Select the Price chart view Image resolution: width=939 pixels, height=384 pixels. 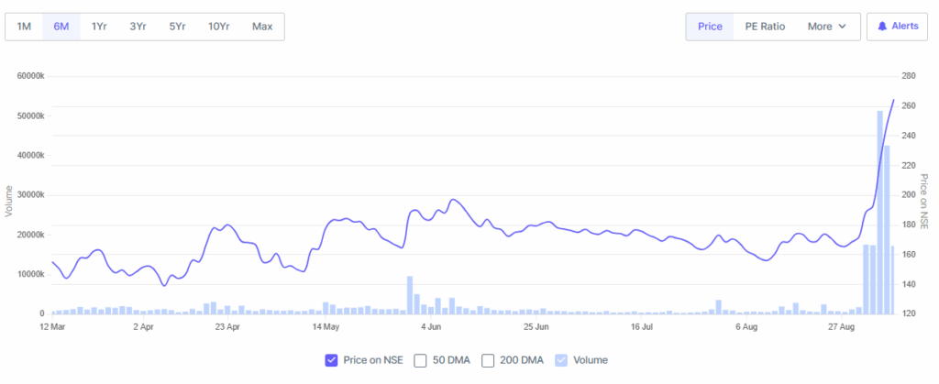tap(710, 27)
